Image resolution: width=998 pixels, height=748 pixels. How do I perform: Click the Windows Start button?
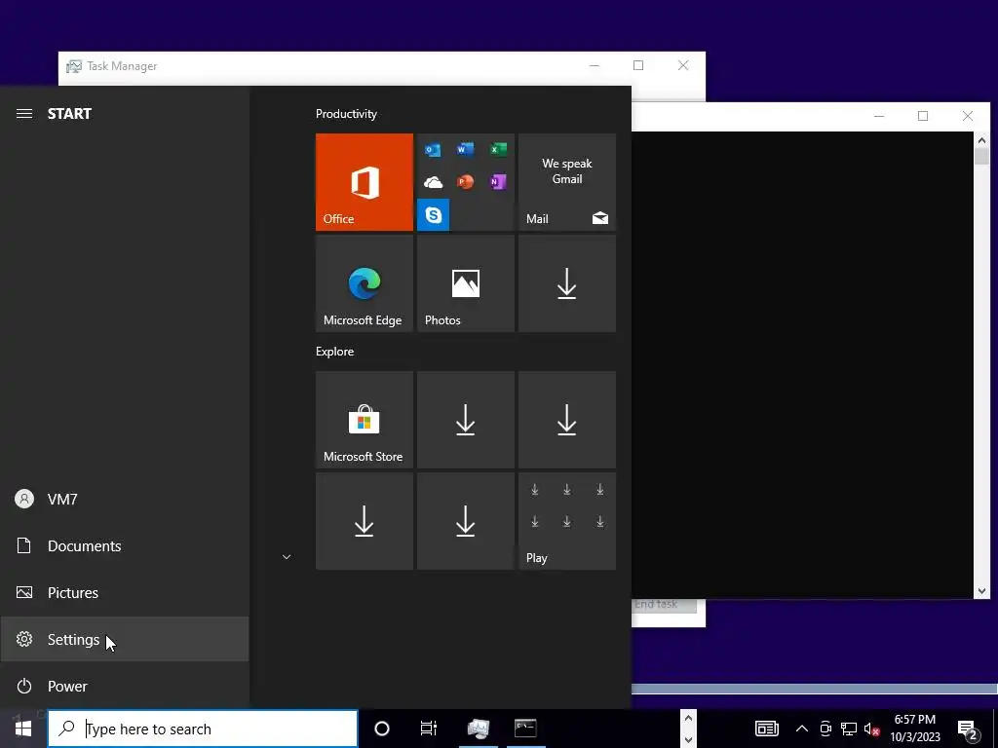point(23,729)
